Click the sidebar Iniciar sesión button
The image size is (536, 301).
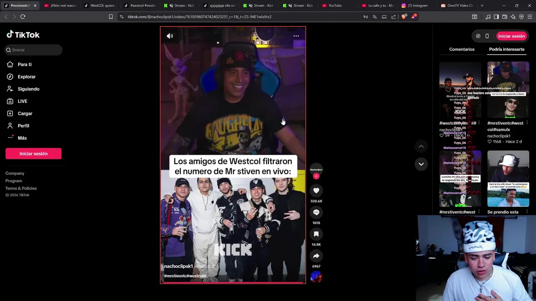coord(33,153)
